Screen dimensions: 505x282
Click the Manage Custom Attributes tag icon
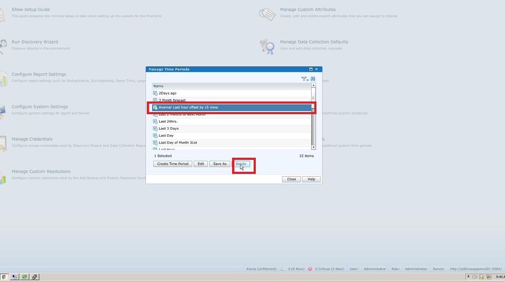[x=267, y=14]
